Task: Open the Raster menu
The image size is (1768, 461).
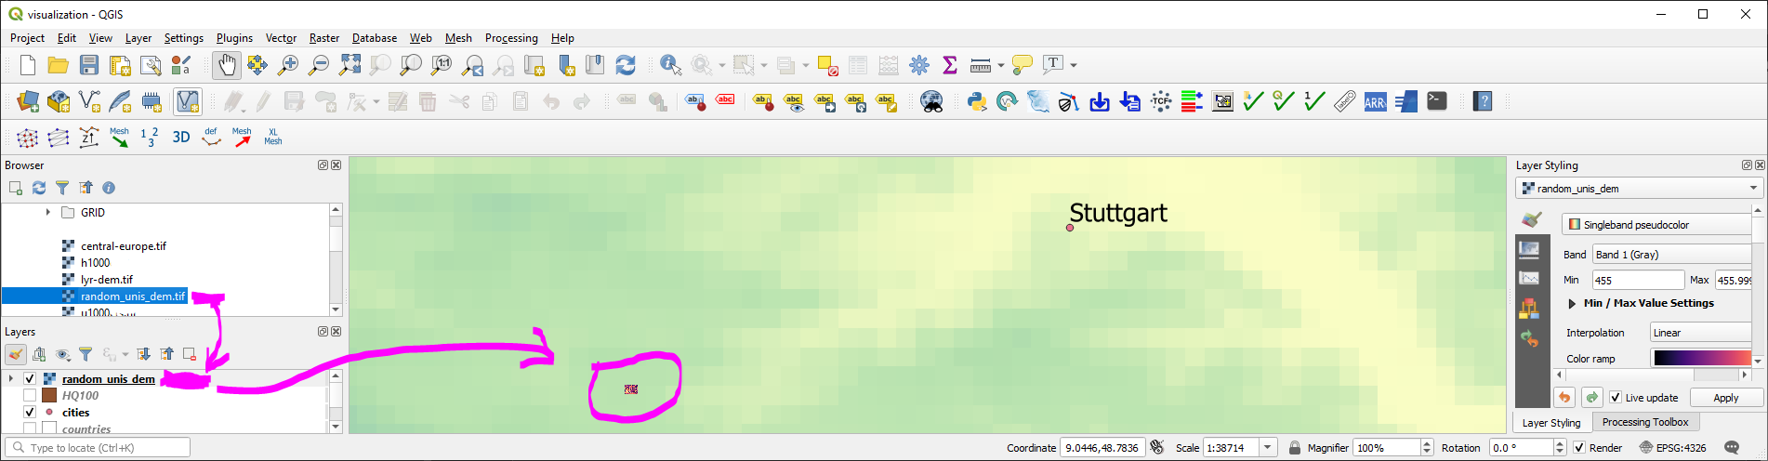Action: click(323, 38)
